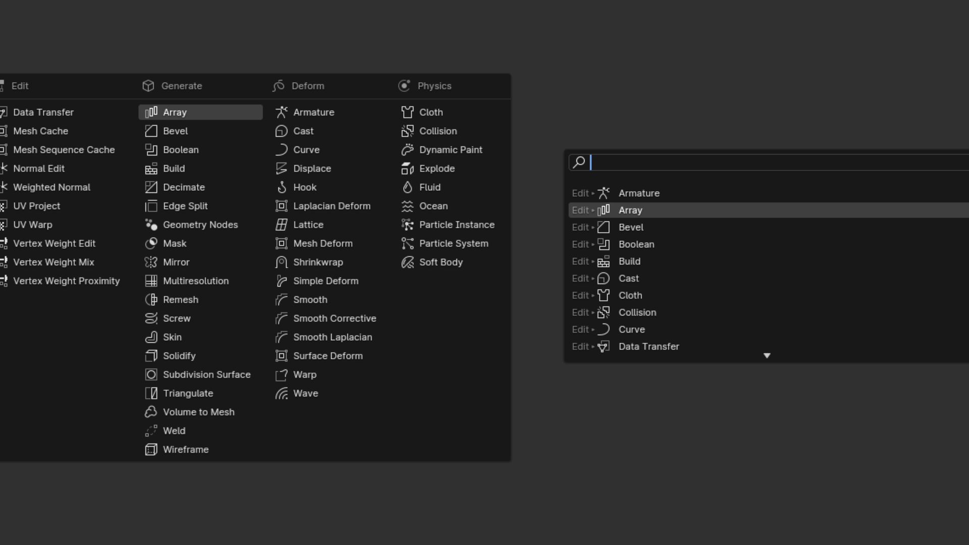969x545 pixels.
Task: Select Simple Deform modifier
Action: (x=330, y=281)
